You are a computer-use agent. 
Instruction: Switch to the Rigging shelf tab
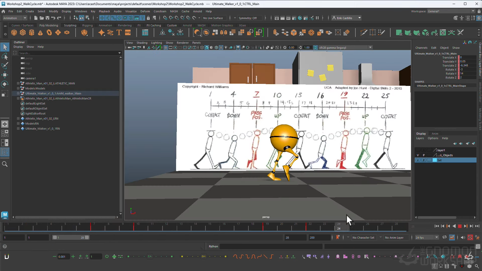point(87,25)
